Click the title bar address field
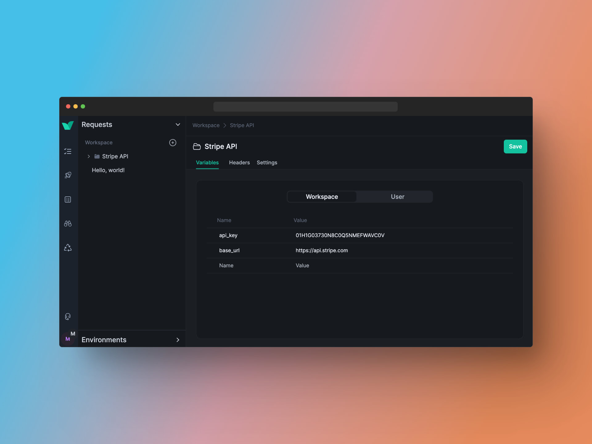 point(305,107)
